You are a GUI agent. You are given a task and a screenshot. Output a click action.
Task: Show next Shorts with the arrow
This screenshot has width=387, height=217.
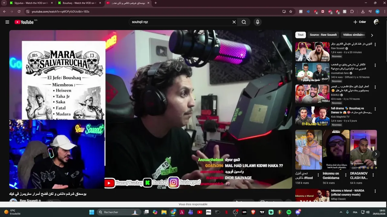pos(376,154)
